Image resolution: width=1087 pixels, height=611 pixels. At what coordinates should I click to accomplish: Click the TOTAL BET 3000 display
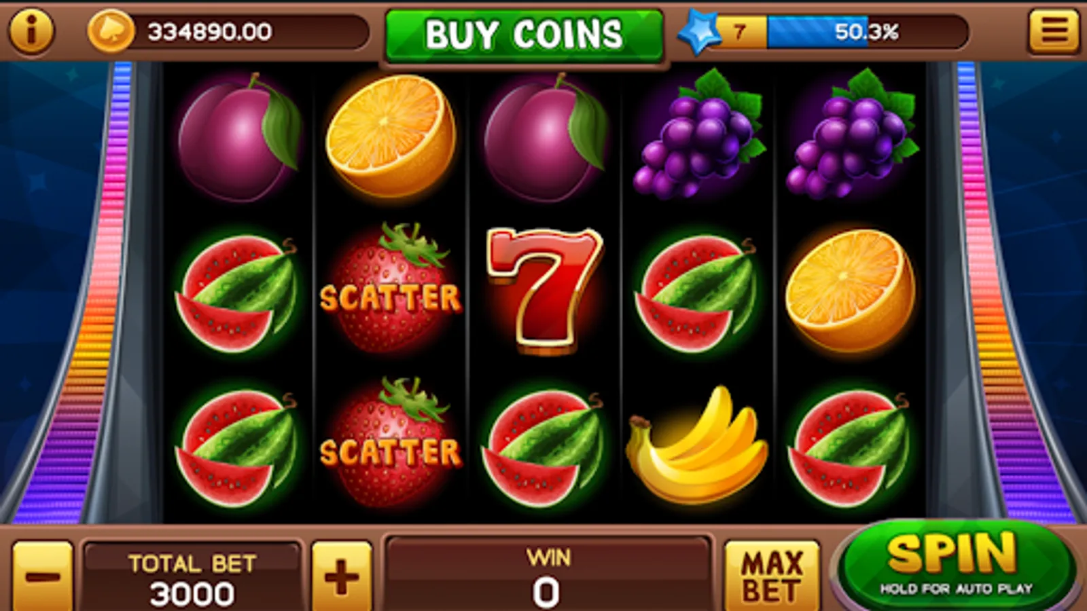click(192, 576)
